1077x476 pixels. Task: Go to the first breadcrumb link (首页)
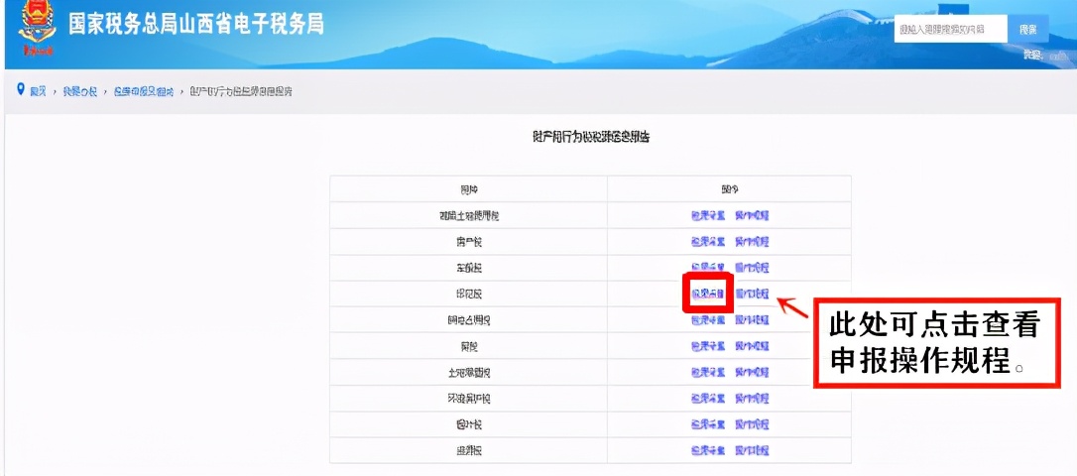tap(38, 91)
